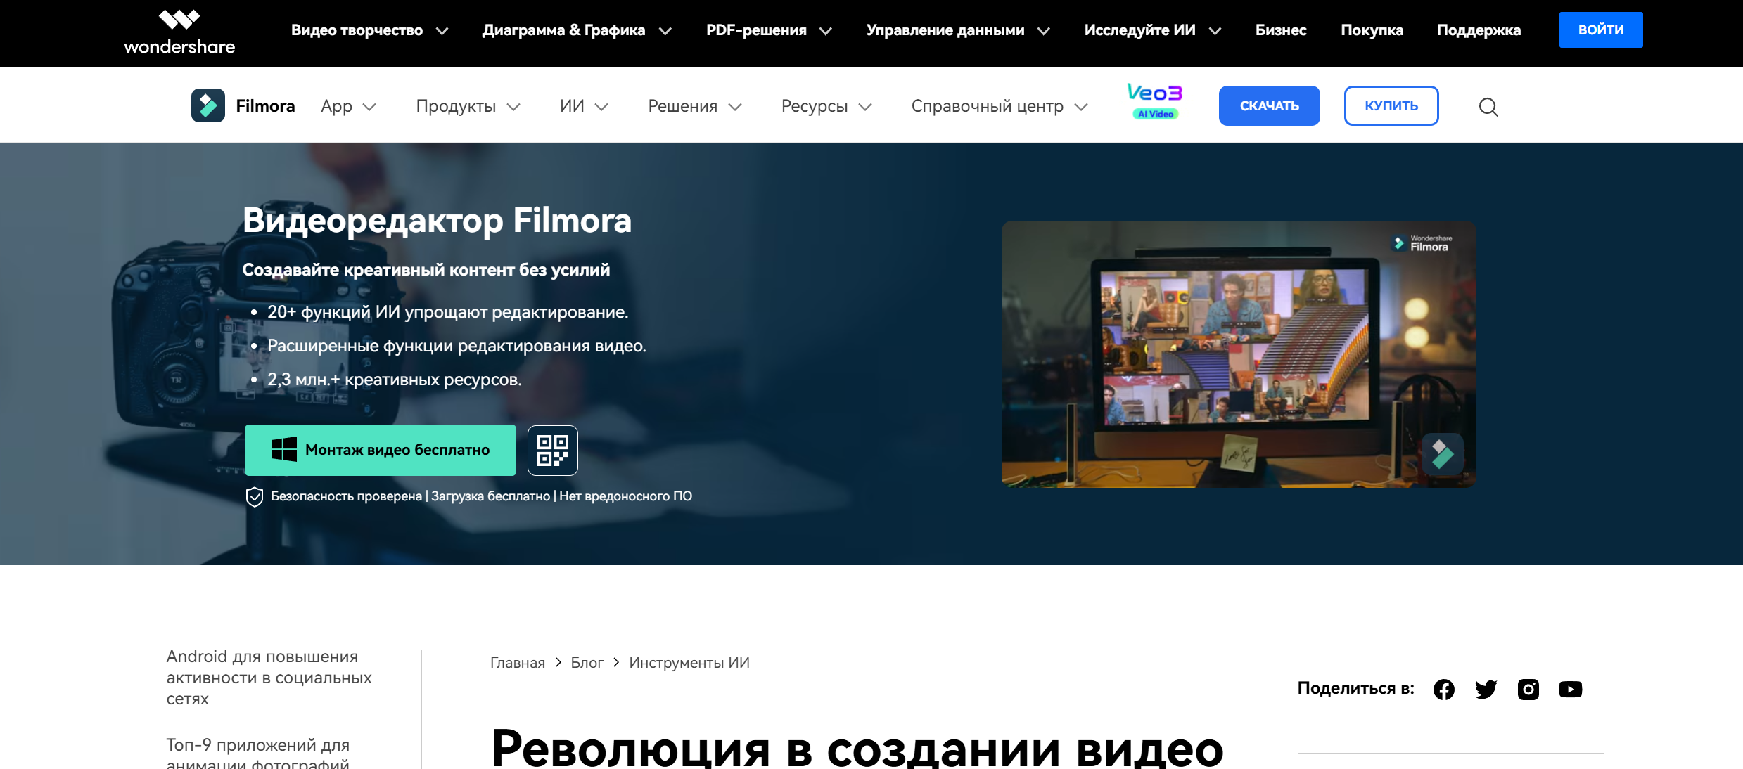Expand Видео творчество menu
This screenshot has width=1743, height=769.
370,30
